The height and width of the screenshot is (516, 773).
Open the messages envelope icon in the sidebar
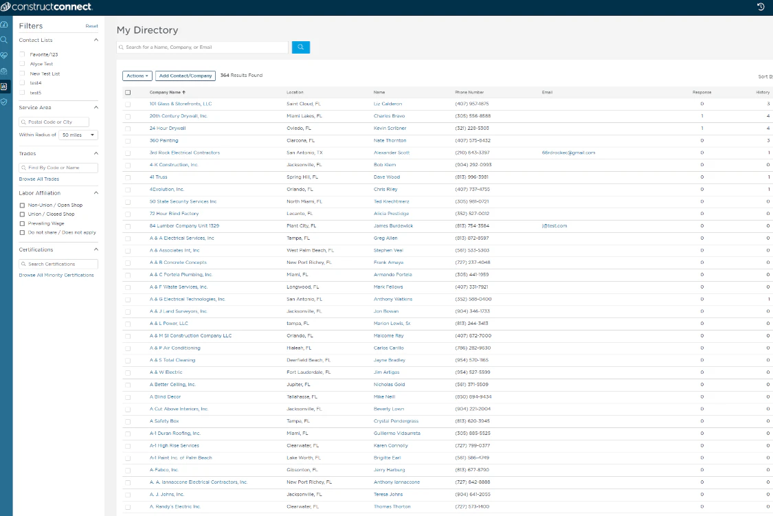click(x=5, y=71)
